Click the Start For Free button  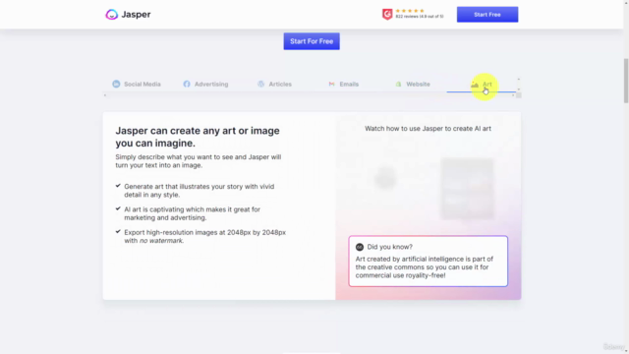312,41
